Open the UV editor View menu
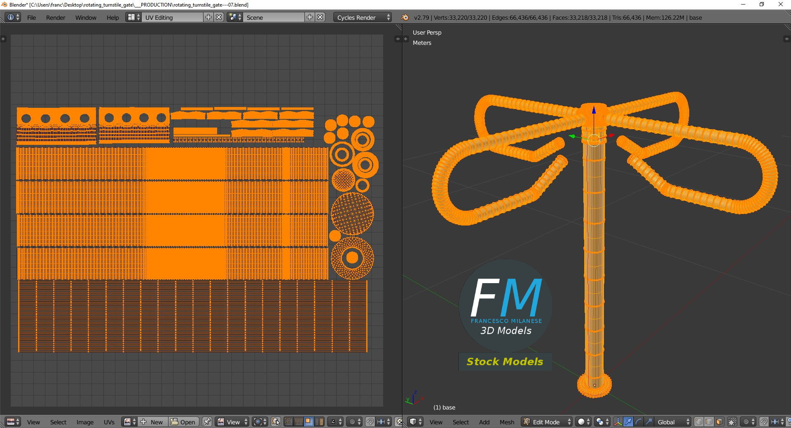Screen dimensions: 791x428 tap(33, 422)
